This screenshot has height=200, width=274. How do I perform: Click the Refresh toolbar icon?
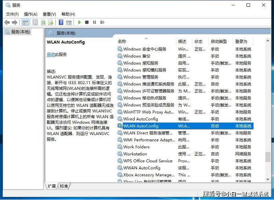click(43, 22)
